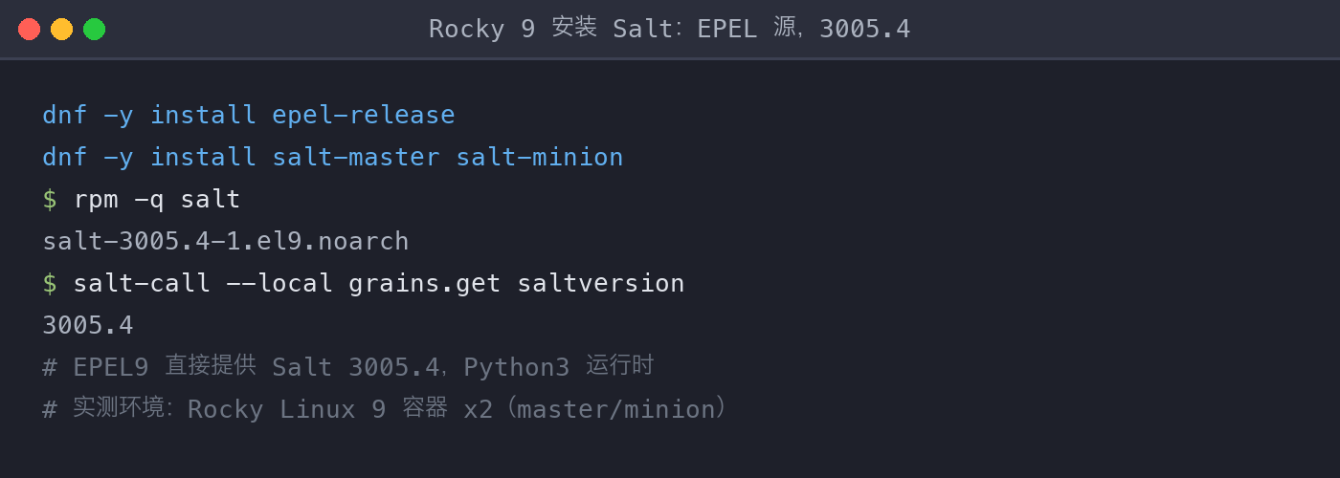Click 'salt-minion' in the second dnf command

(x=540, y=157)
